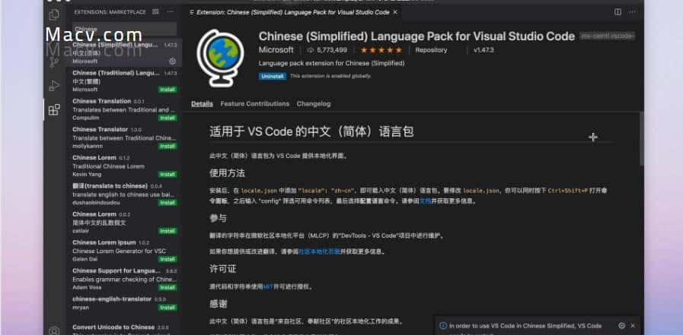Click the notification settings gear icon
683x335 pixels.
[x=621, y=325]
